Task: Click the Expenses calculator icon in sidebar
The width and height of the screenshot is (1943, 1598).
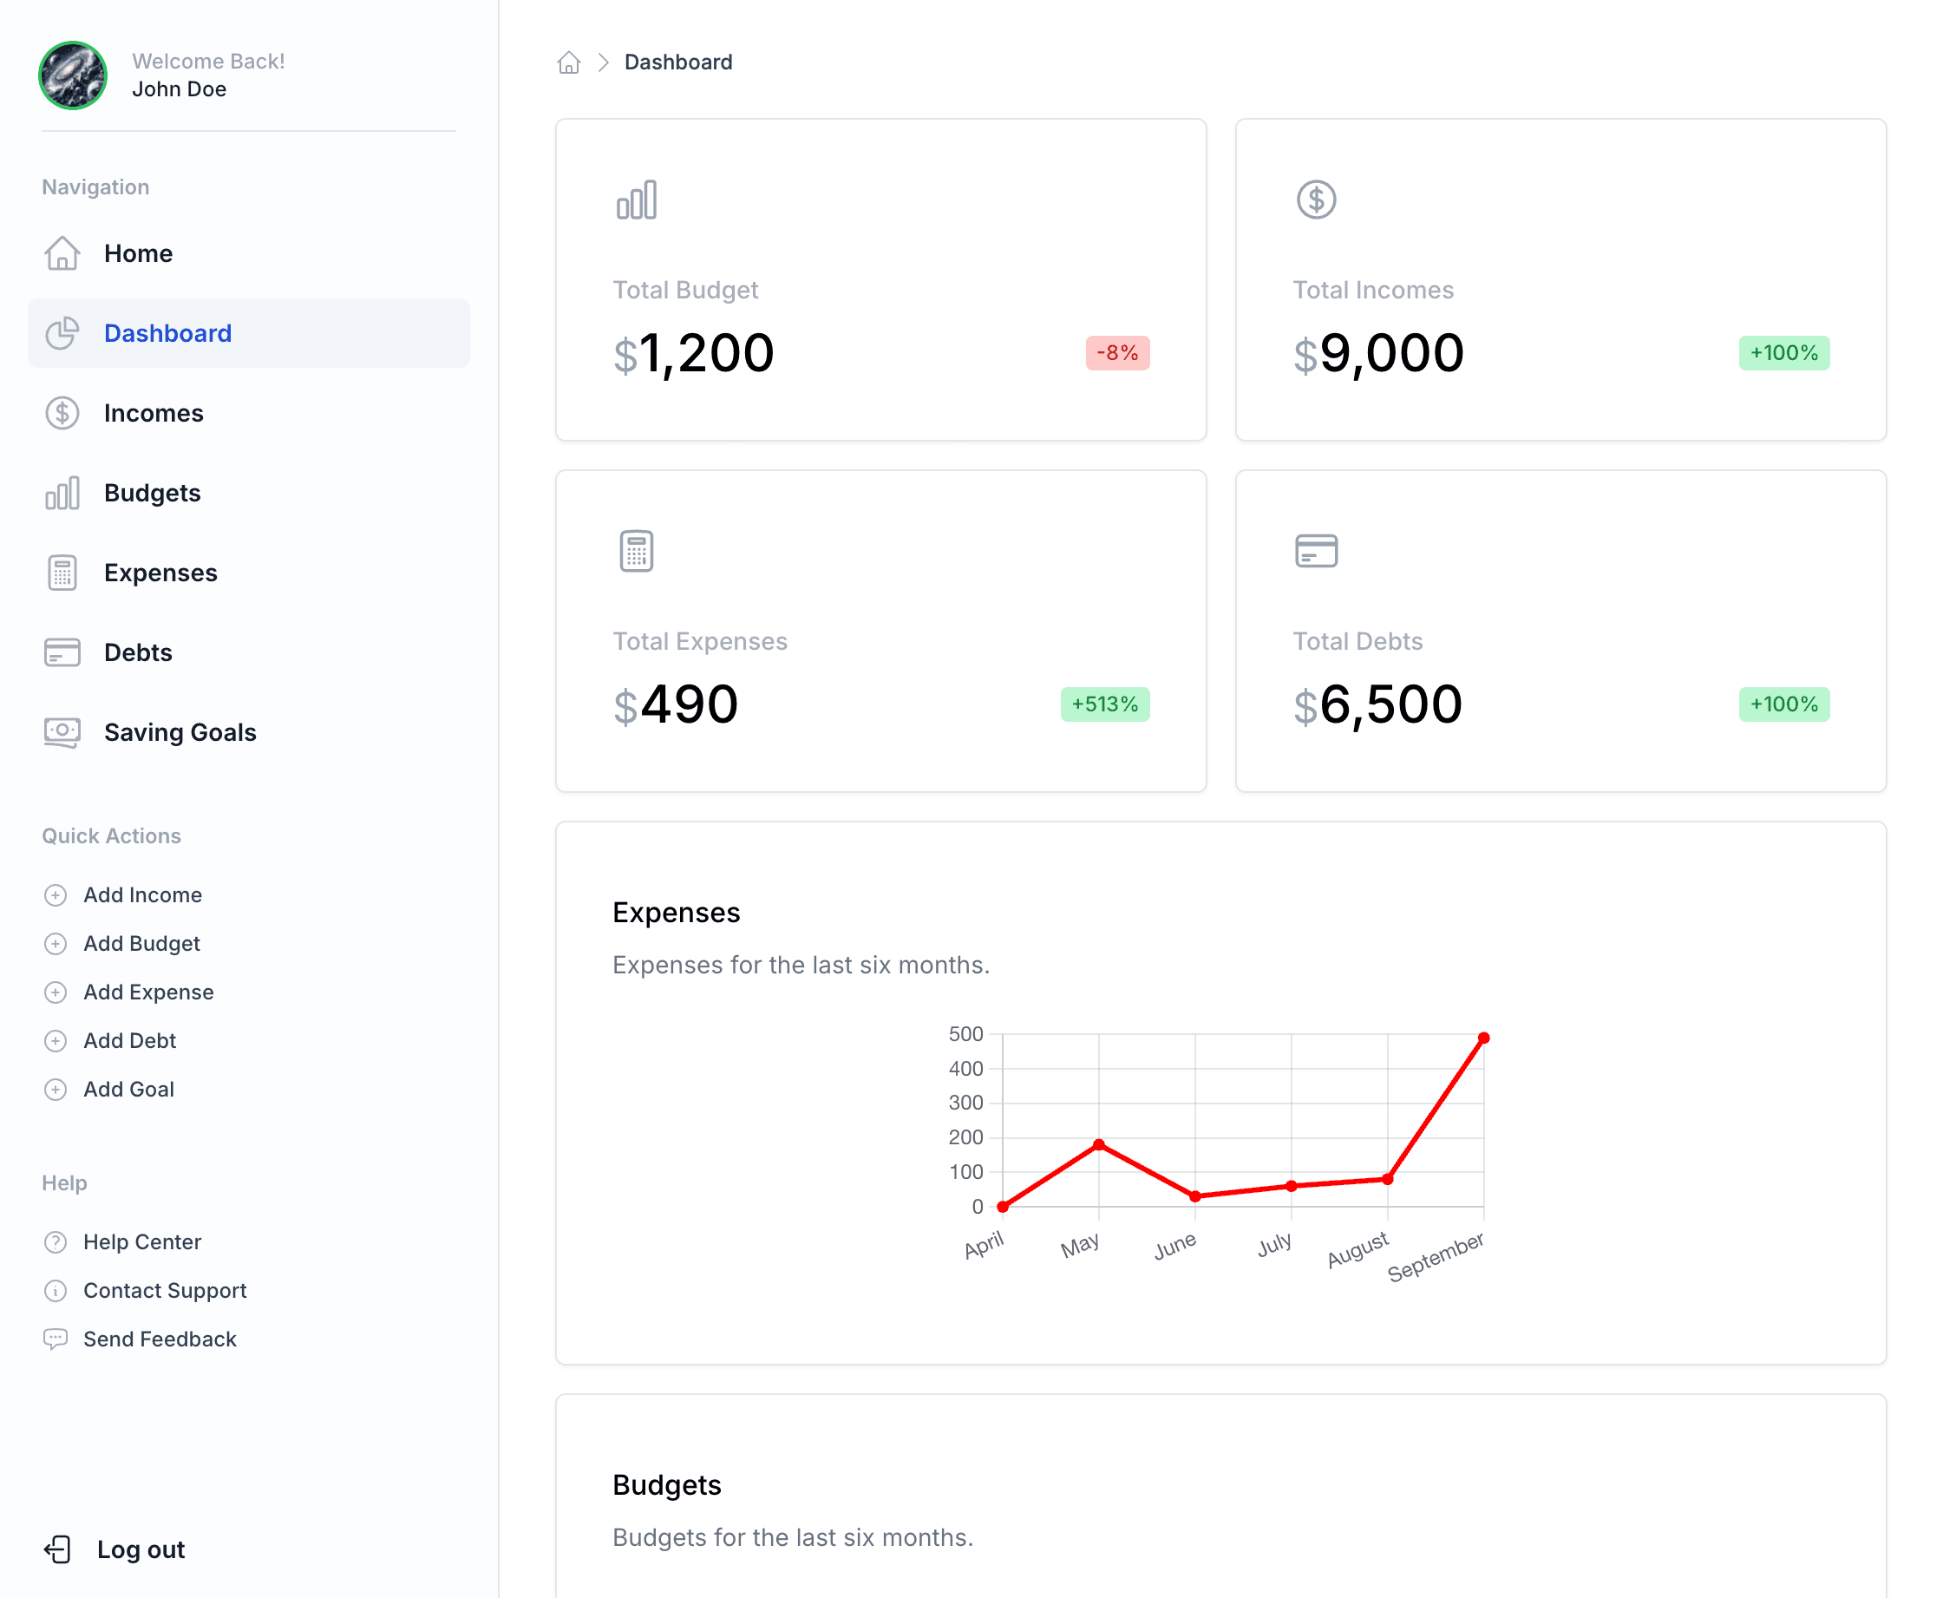Action: click(62, 573)
